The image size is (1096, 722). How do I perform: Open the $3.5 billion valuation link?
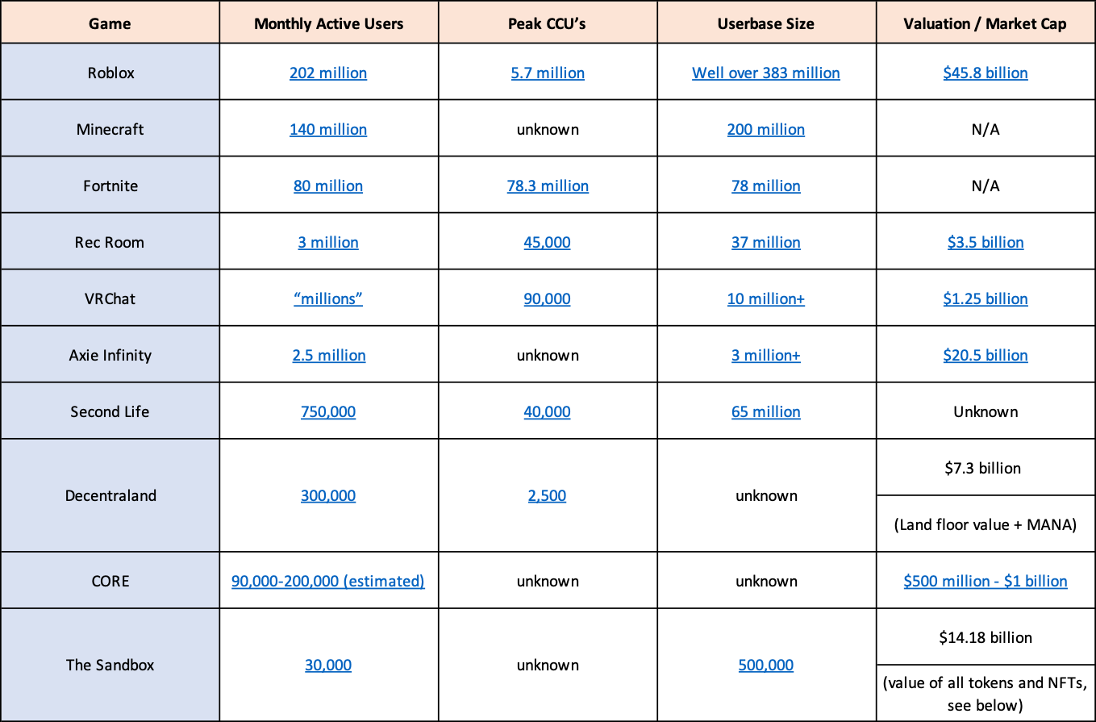[x=986, y=242]
